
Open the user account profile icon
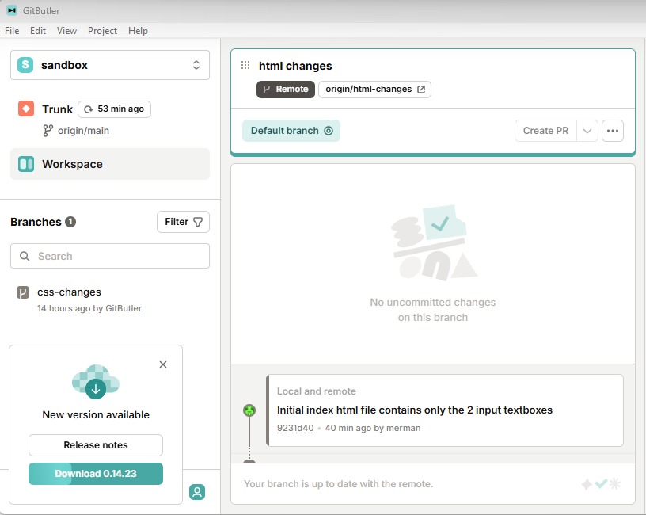197,492
